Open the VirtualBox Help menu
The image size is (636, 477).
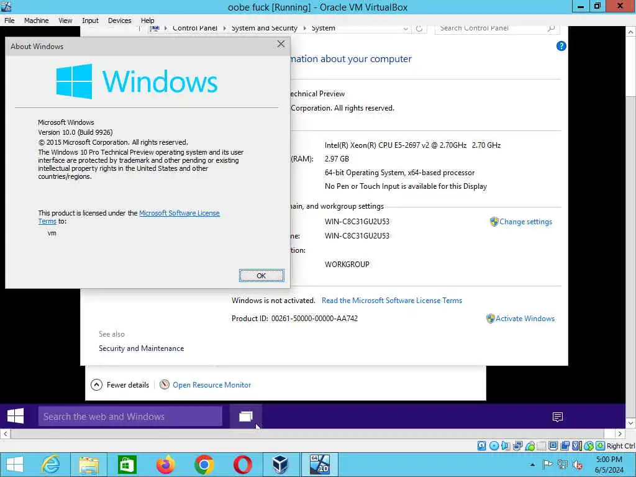pos(147,20)
